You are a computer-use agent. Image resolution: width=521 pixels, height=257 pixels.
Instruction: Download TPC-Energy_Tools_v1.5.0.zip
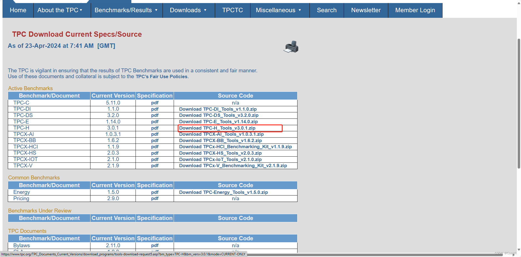223,192
